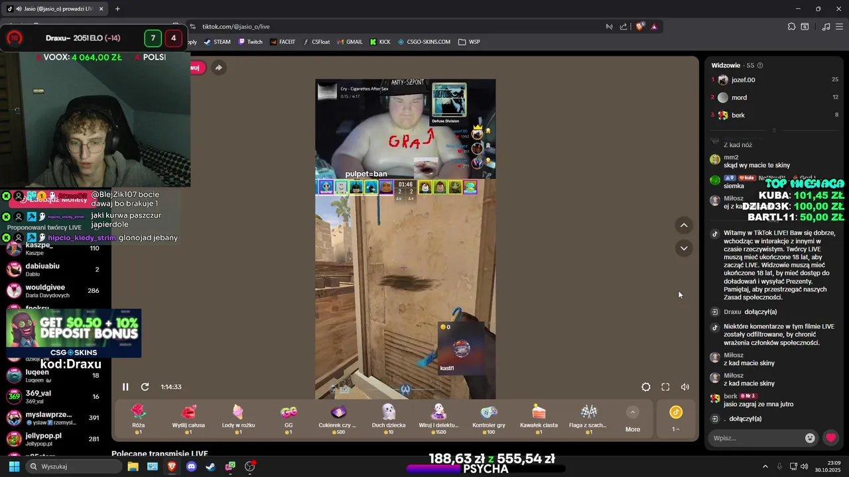849x477 pixels.
Task: Send the Duch dziecka gift
Action: coord(389,419)
